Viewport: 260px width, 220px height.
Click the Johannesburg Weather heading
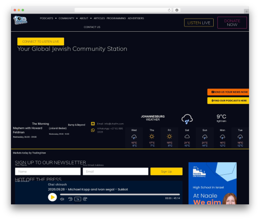coord(153,118)
